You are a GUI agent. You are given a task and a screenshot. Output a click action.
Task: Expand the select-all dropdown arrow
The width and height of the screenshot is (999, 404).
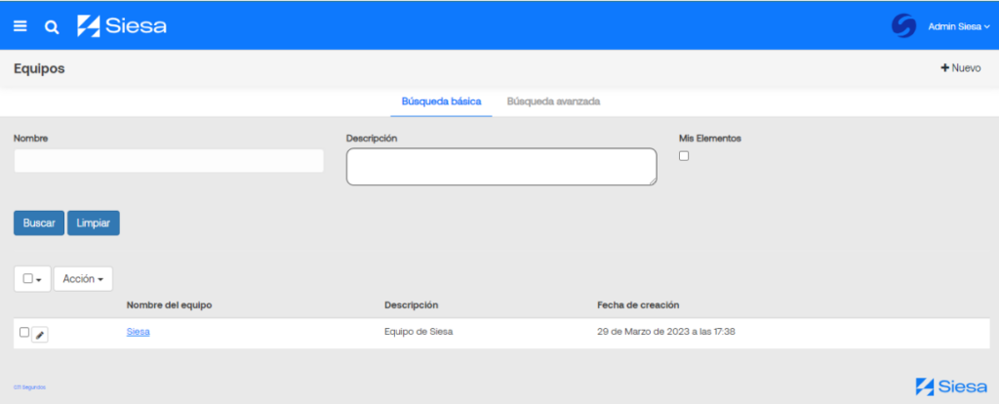[x=39, y=280]
